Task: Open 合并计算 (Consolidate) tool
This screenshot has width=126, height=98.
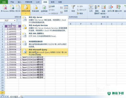Action: tap(111, 8)
